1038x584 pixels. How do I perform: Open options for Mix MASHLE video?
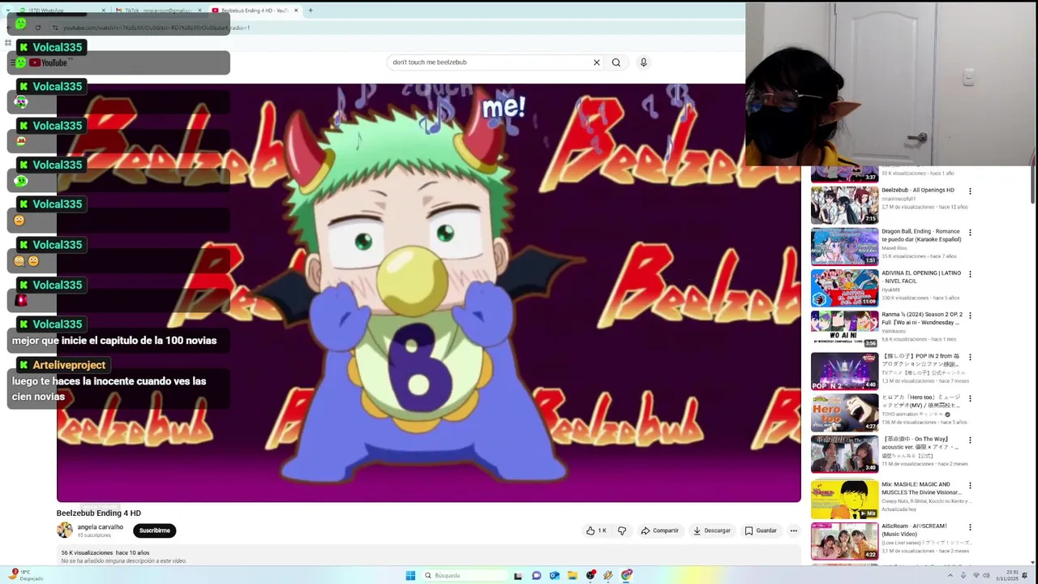(x=970, y=485)
